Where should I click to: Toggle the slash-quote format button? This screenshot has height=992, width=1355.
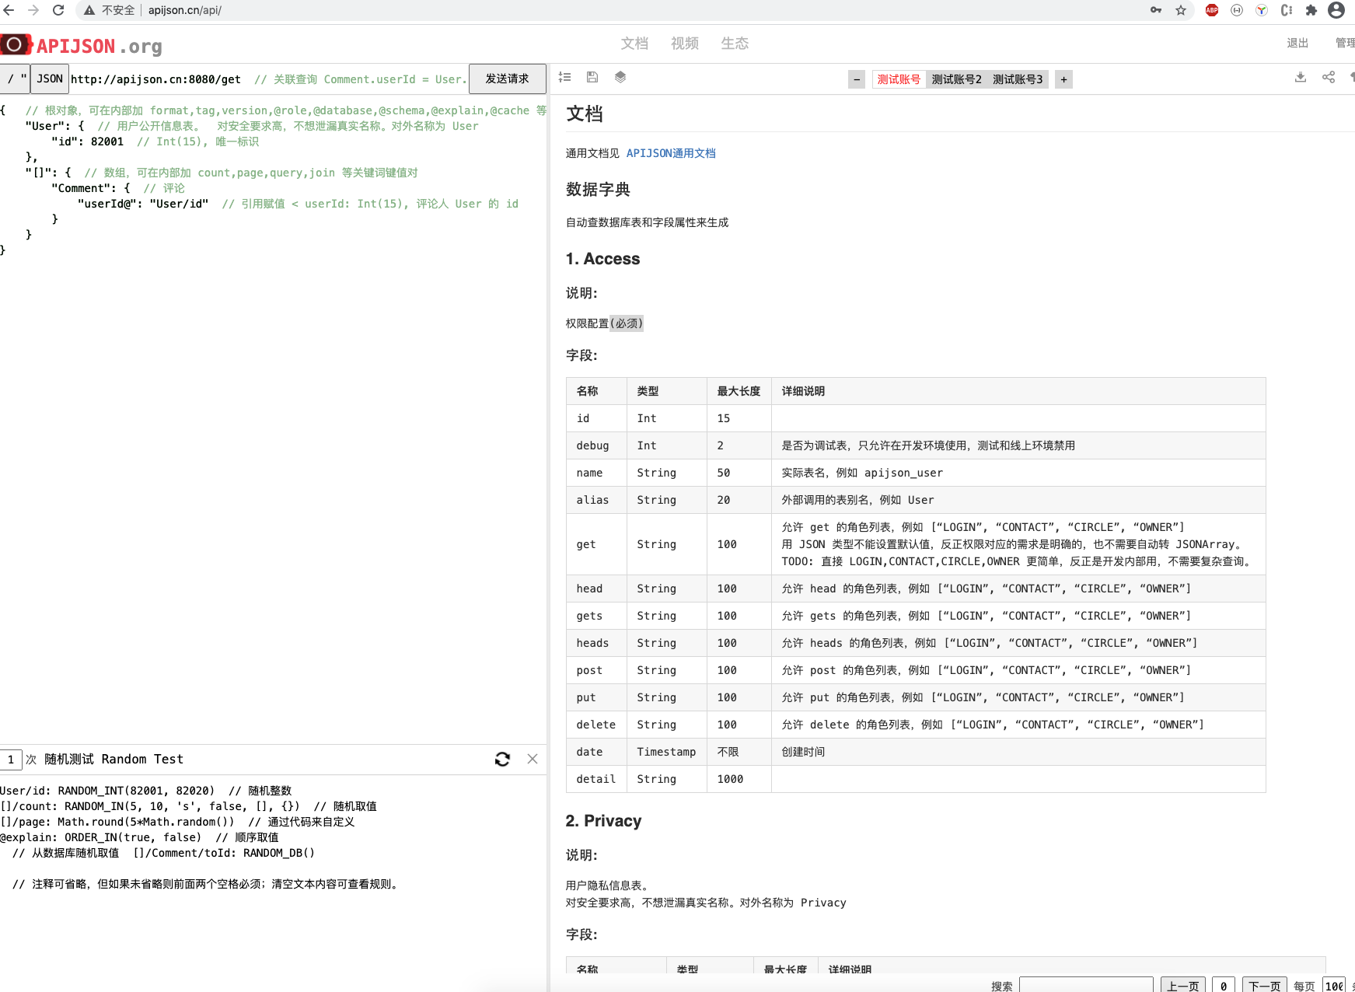pos(16,79)
